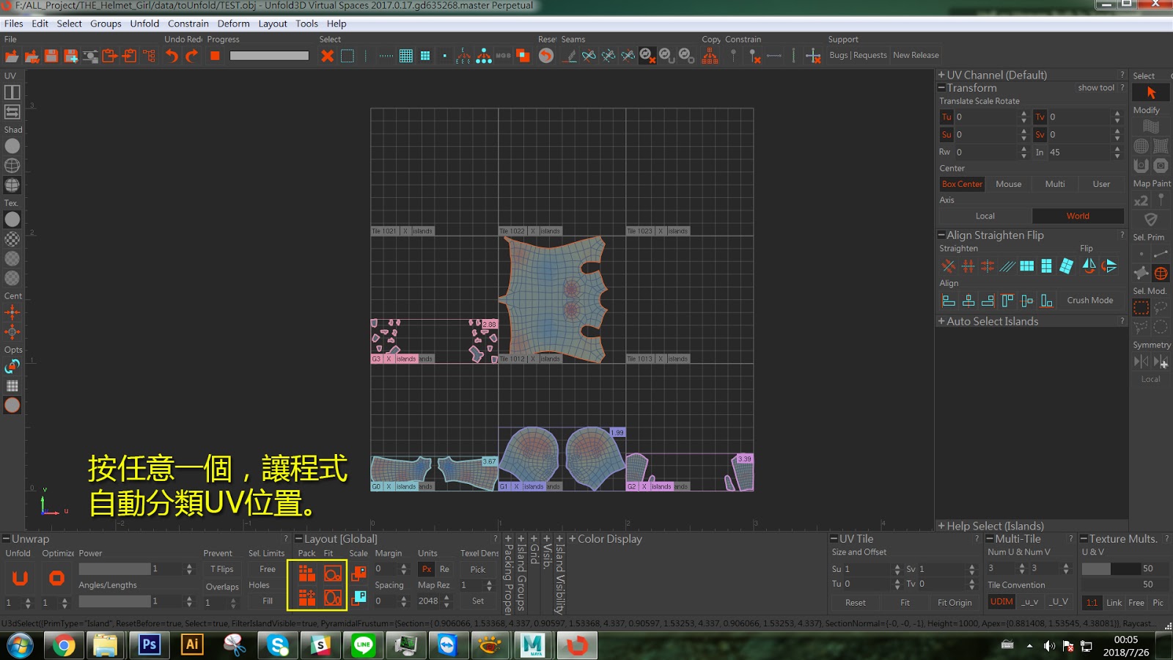Screen dimensions: 1173x660
Task: Collapse the Layout [Global] panel
Action: click(x=298, y=539)
